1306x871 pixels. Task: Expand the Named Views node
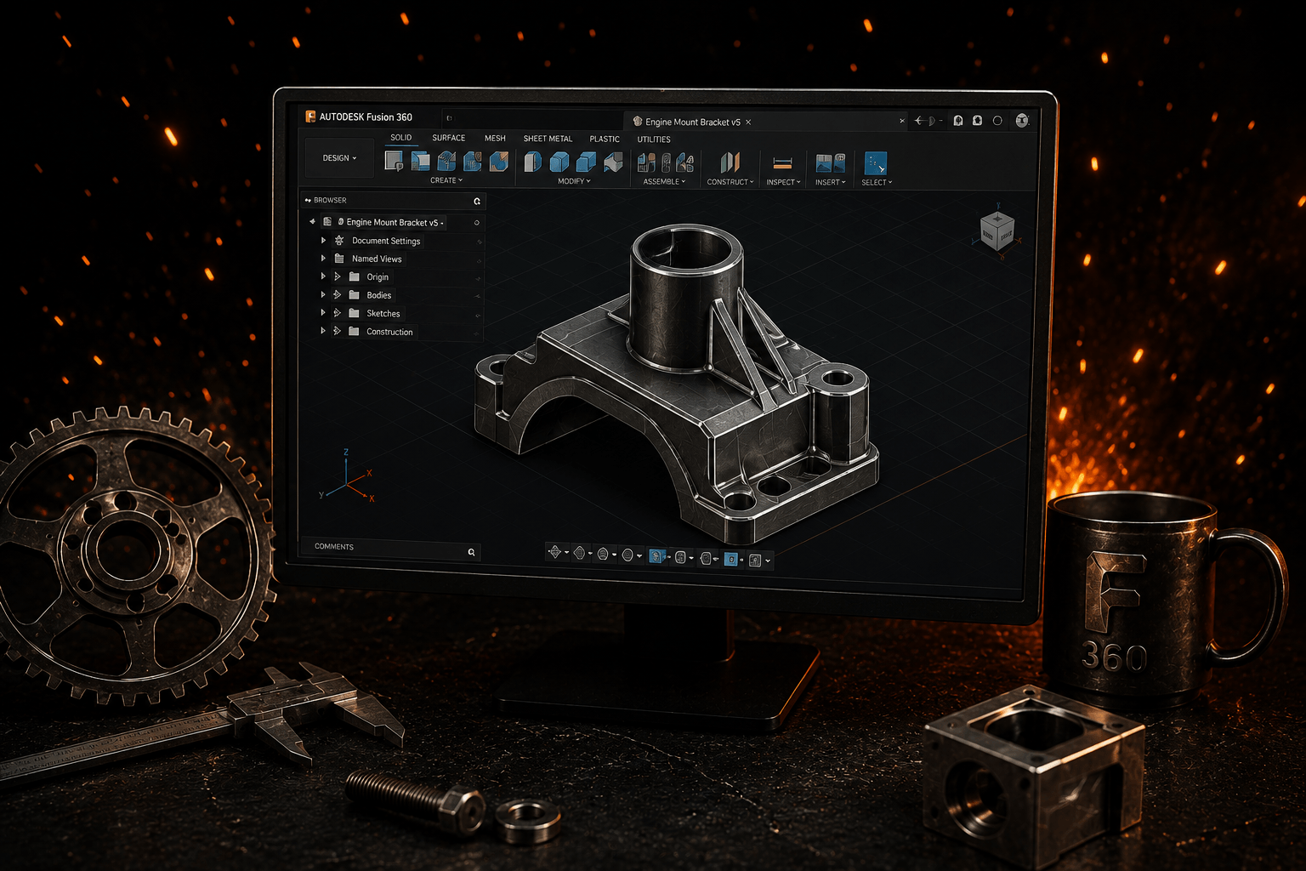tap(323, 259)
